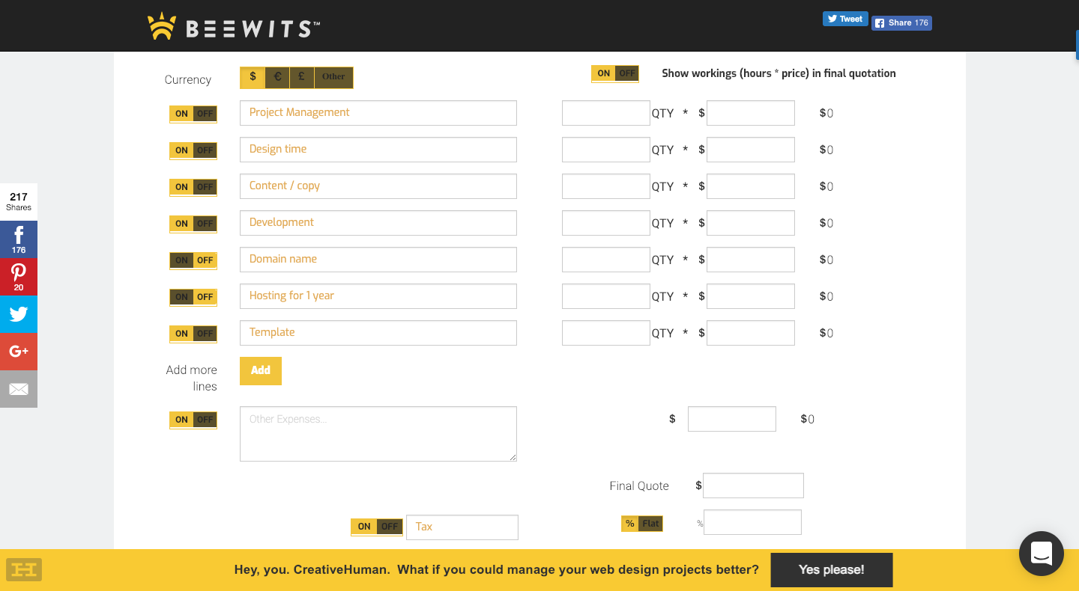
Task: Send by email using envelope icon
Action: (19, 389)
